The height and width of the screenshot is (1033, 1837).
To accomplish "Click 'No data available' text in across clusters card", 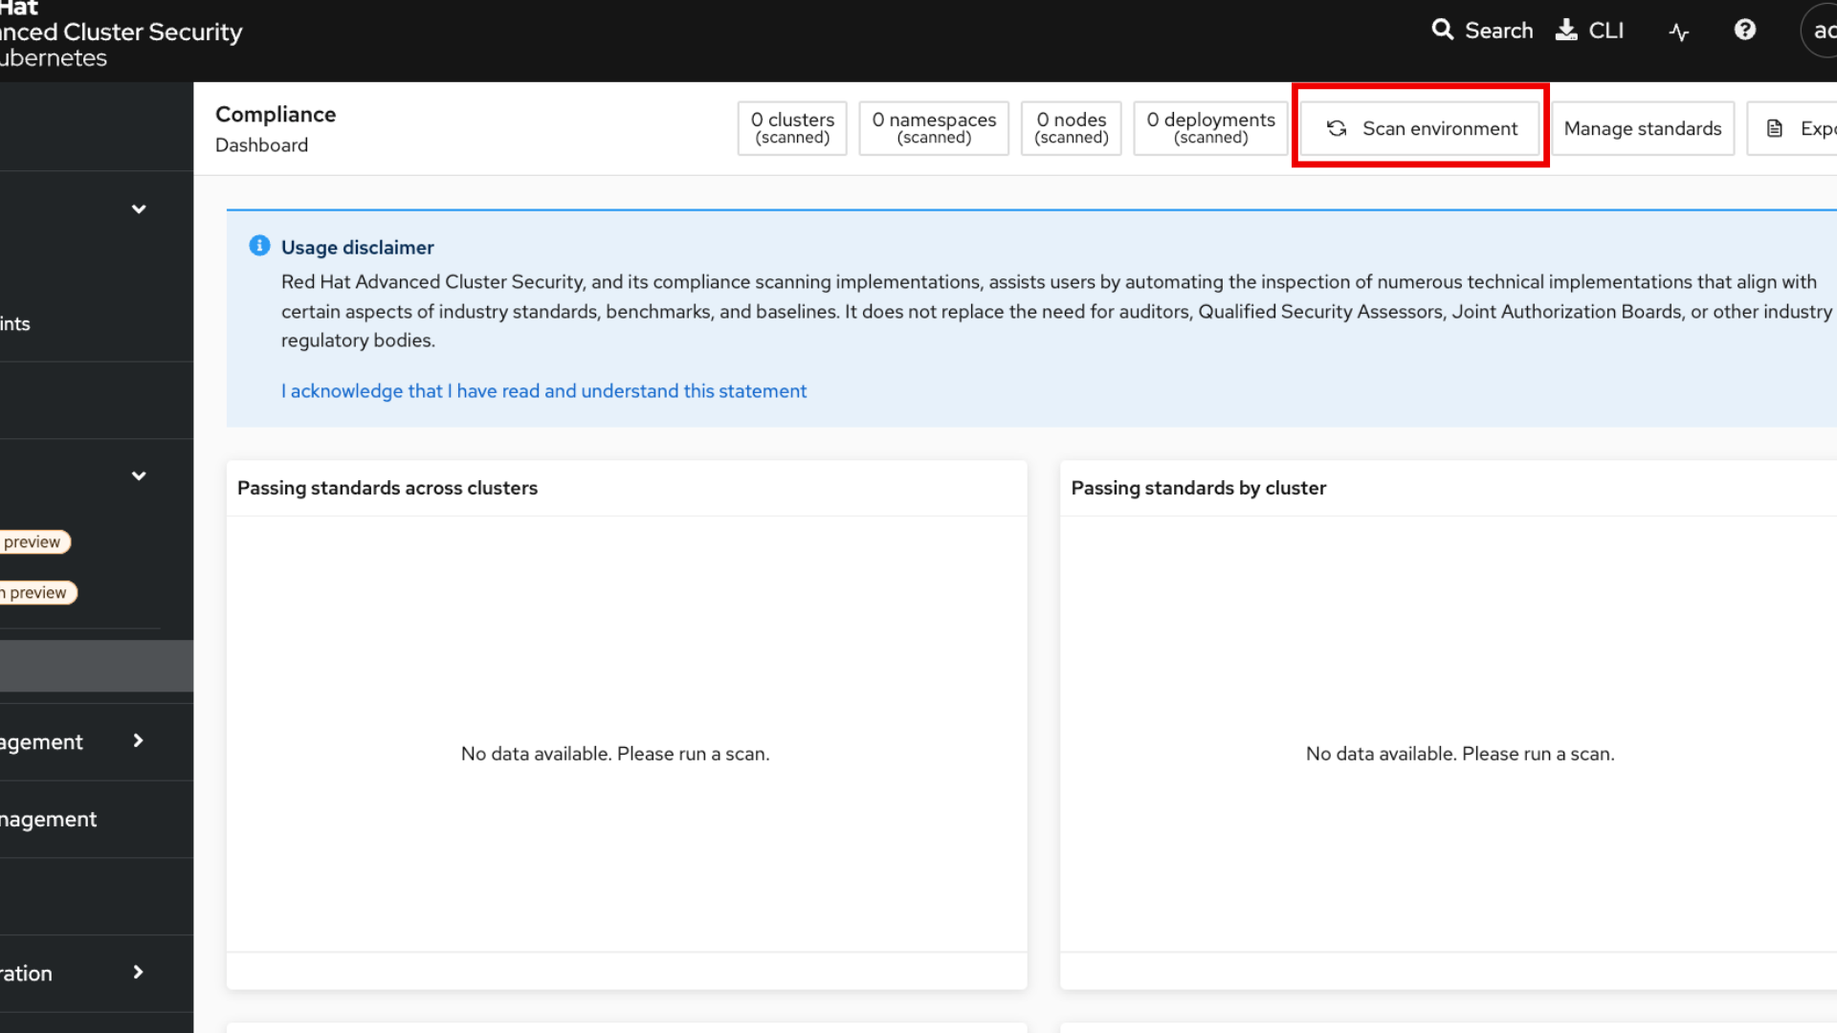I will (x=615, y=754).
